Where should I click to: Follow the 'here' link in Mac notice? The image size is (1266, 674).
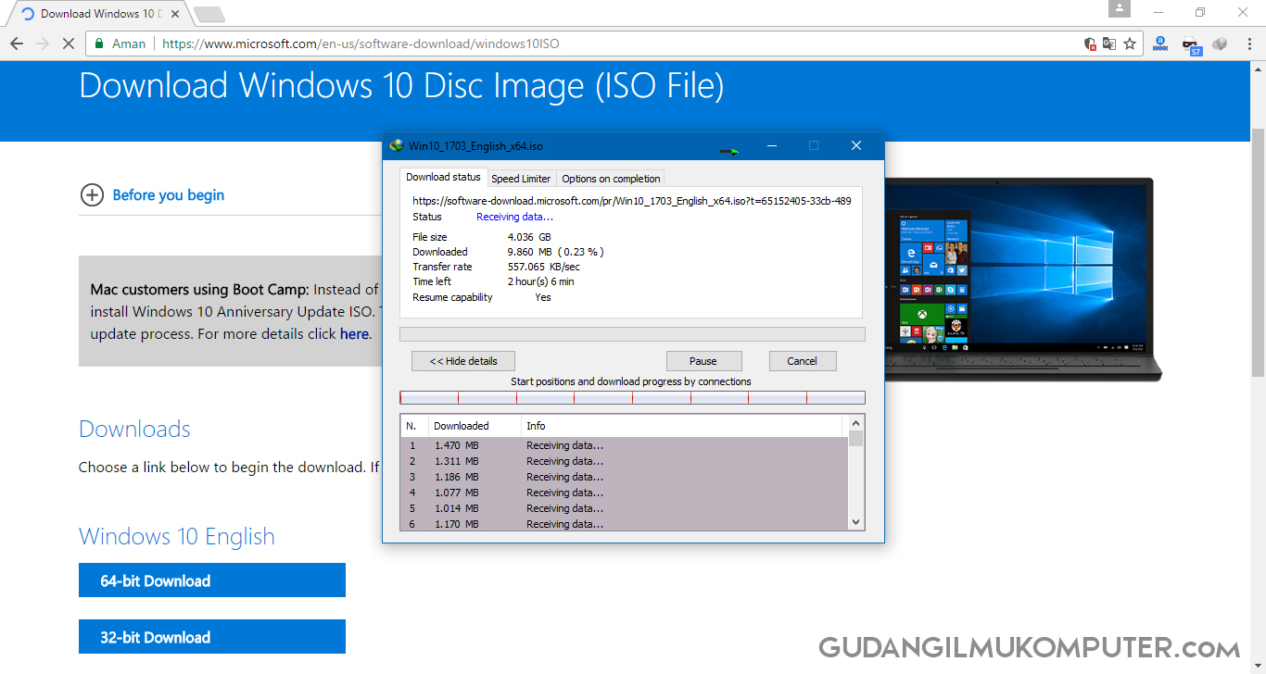point(354,334)
